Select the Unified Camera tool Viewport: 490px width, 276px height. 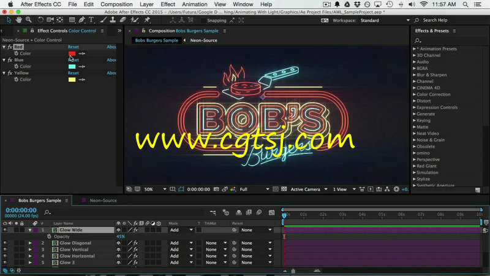(50, 20)
